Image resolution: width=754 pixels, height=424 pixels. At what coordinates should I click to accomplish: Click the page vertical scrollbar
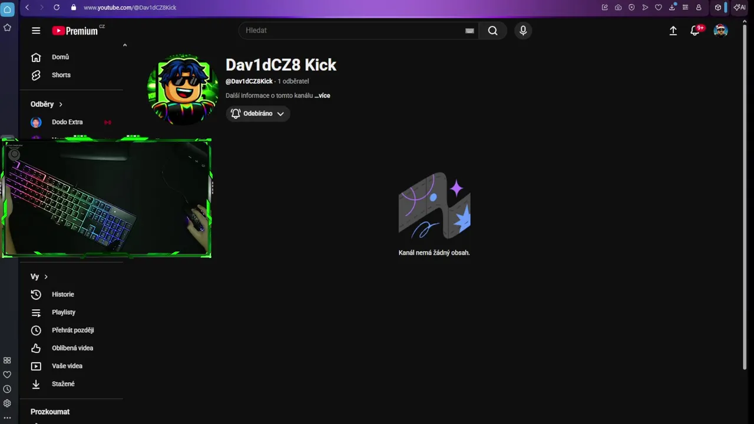coord(745,197)
